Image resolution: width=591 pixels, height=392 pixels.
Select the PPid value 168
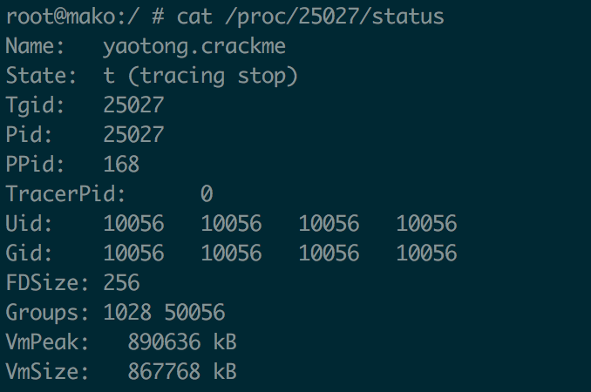121,165
